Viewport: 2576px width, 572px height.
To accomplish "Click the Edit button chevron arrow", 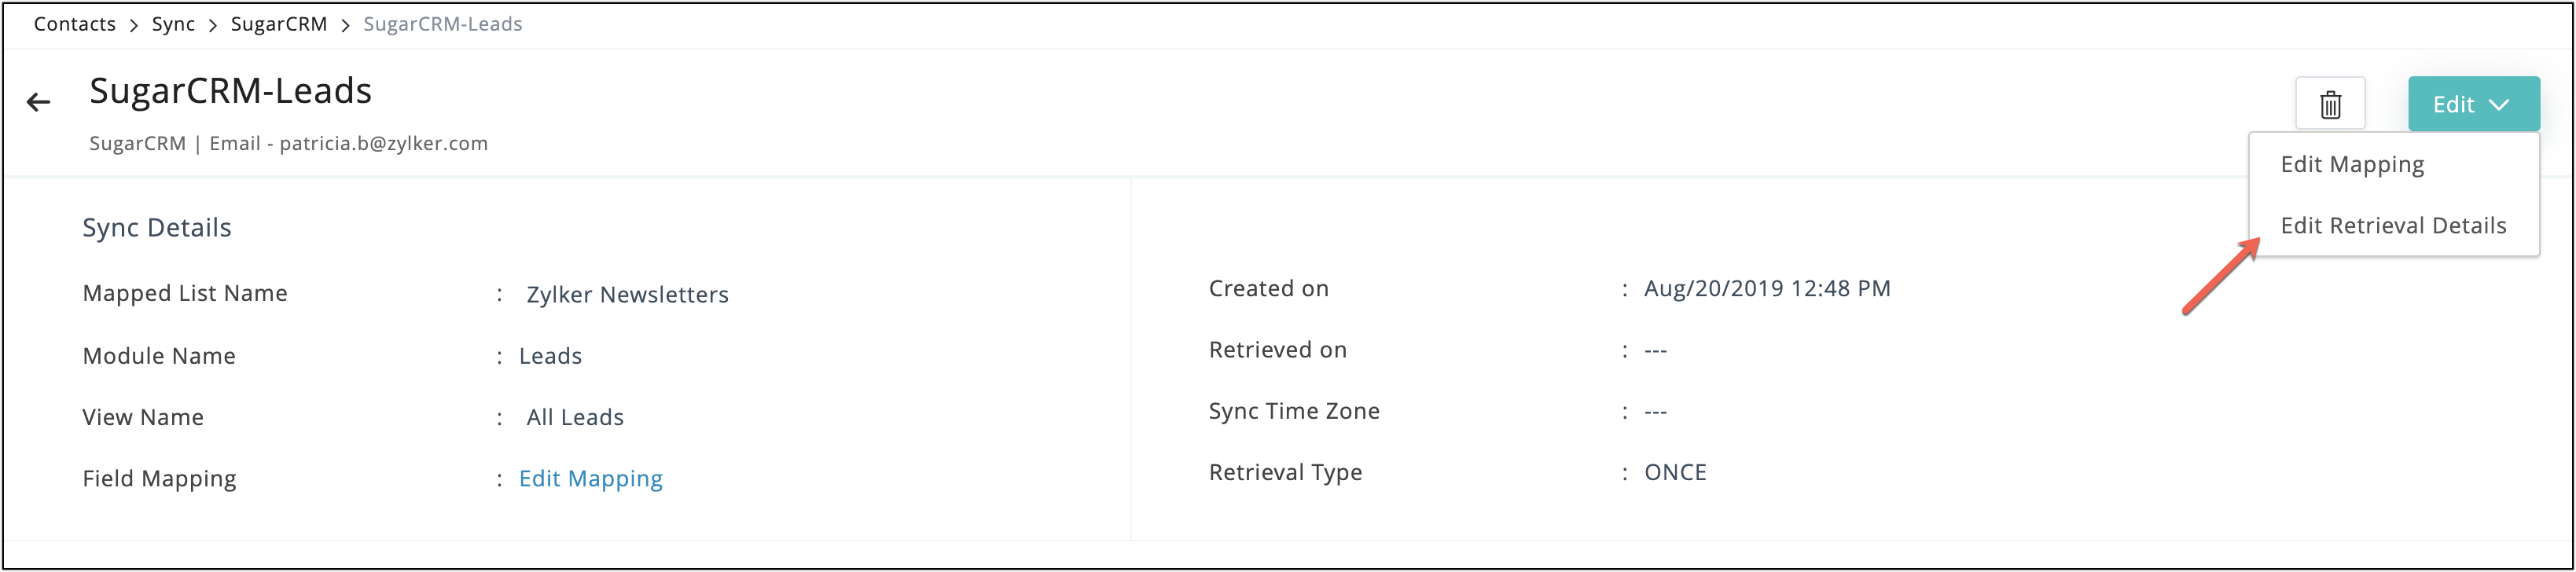I will coord(2499,104).
